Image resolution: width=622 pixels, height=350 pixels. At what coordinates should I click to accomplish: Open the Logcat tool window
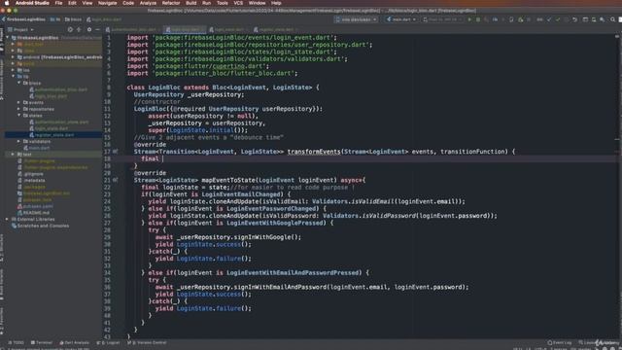coord(108,343)
